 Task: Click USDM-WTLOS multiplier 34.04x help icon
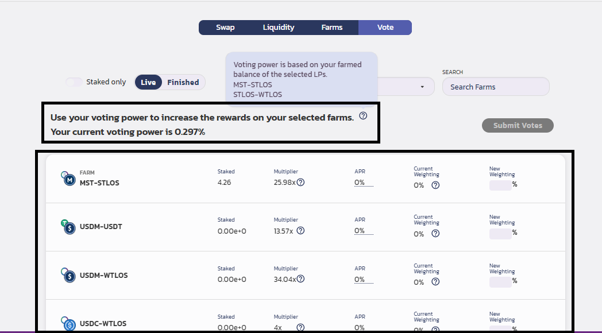[x=300, y=279]
